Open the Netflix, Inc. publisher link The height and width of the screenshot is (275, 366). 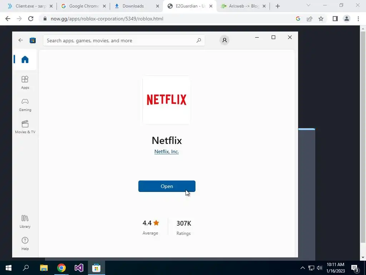[167, 151]
